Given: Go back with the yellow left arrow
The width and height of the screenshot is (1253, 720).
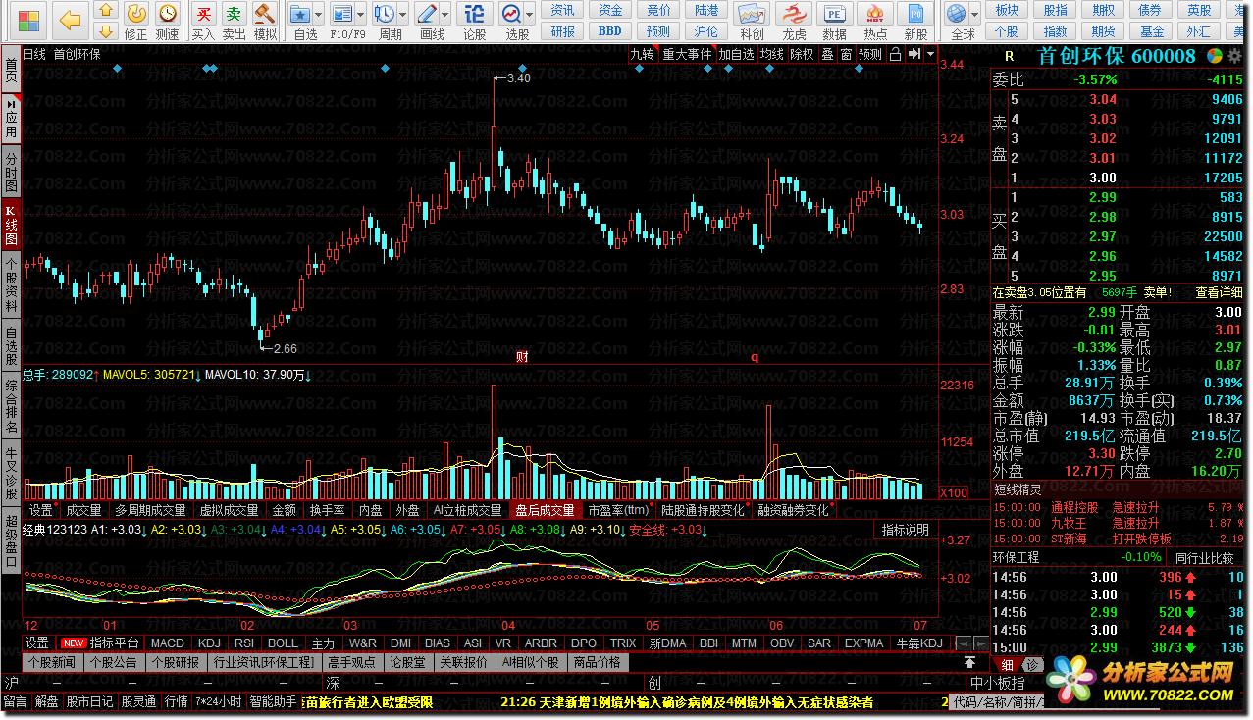Looking at the screenshot, I should pyautogui.click(x=71, y=20).
